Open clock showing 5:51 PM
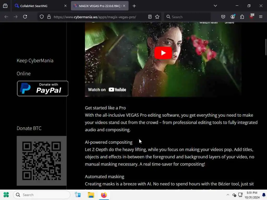267x200 pixels. click(x=252, y=195)
